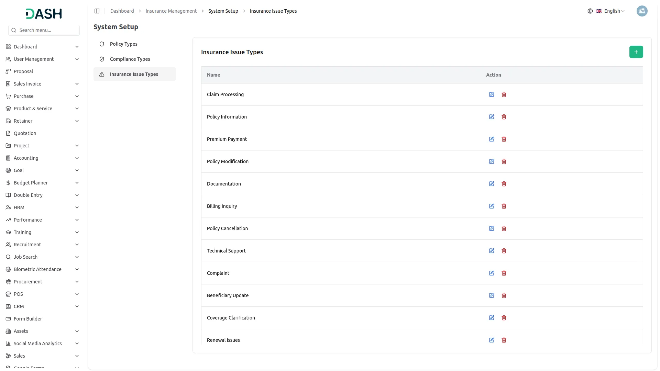Open the user avatar menu
The image size is (660, 371).
tap(642, 11)
